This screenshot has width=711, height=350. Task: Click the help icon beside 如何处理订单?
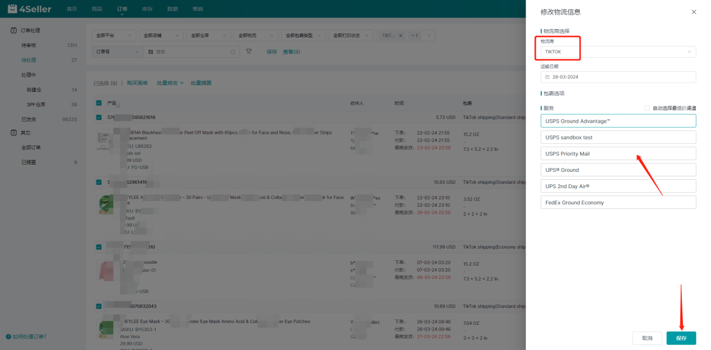point(8,337)
